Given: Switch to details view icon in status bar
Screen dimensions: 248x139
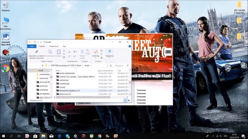Looking at the screenshot, I should pyautogui.click(x=126, y=100).
